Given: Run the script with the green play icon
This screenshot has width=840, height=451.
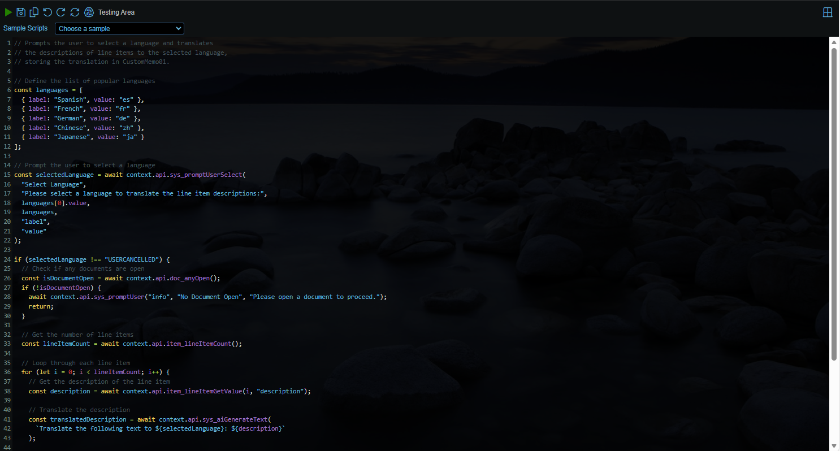Looking at the screenshot, I should point(9,12).
